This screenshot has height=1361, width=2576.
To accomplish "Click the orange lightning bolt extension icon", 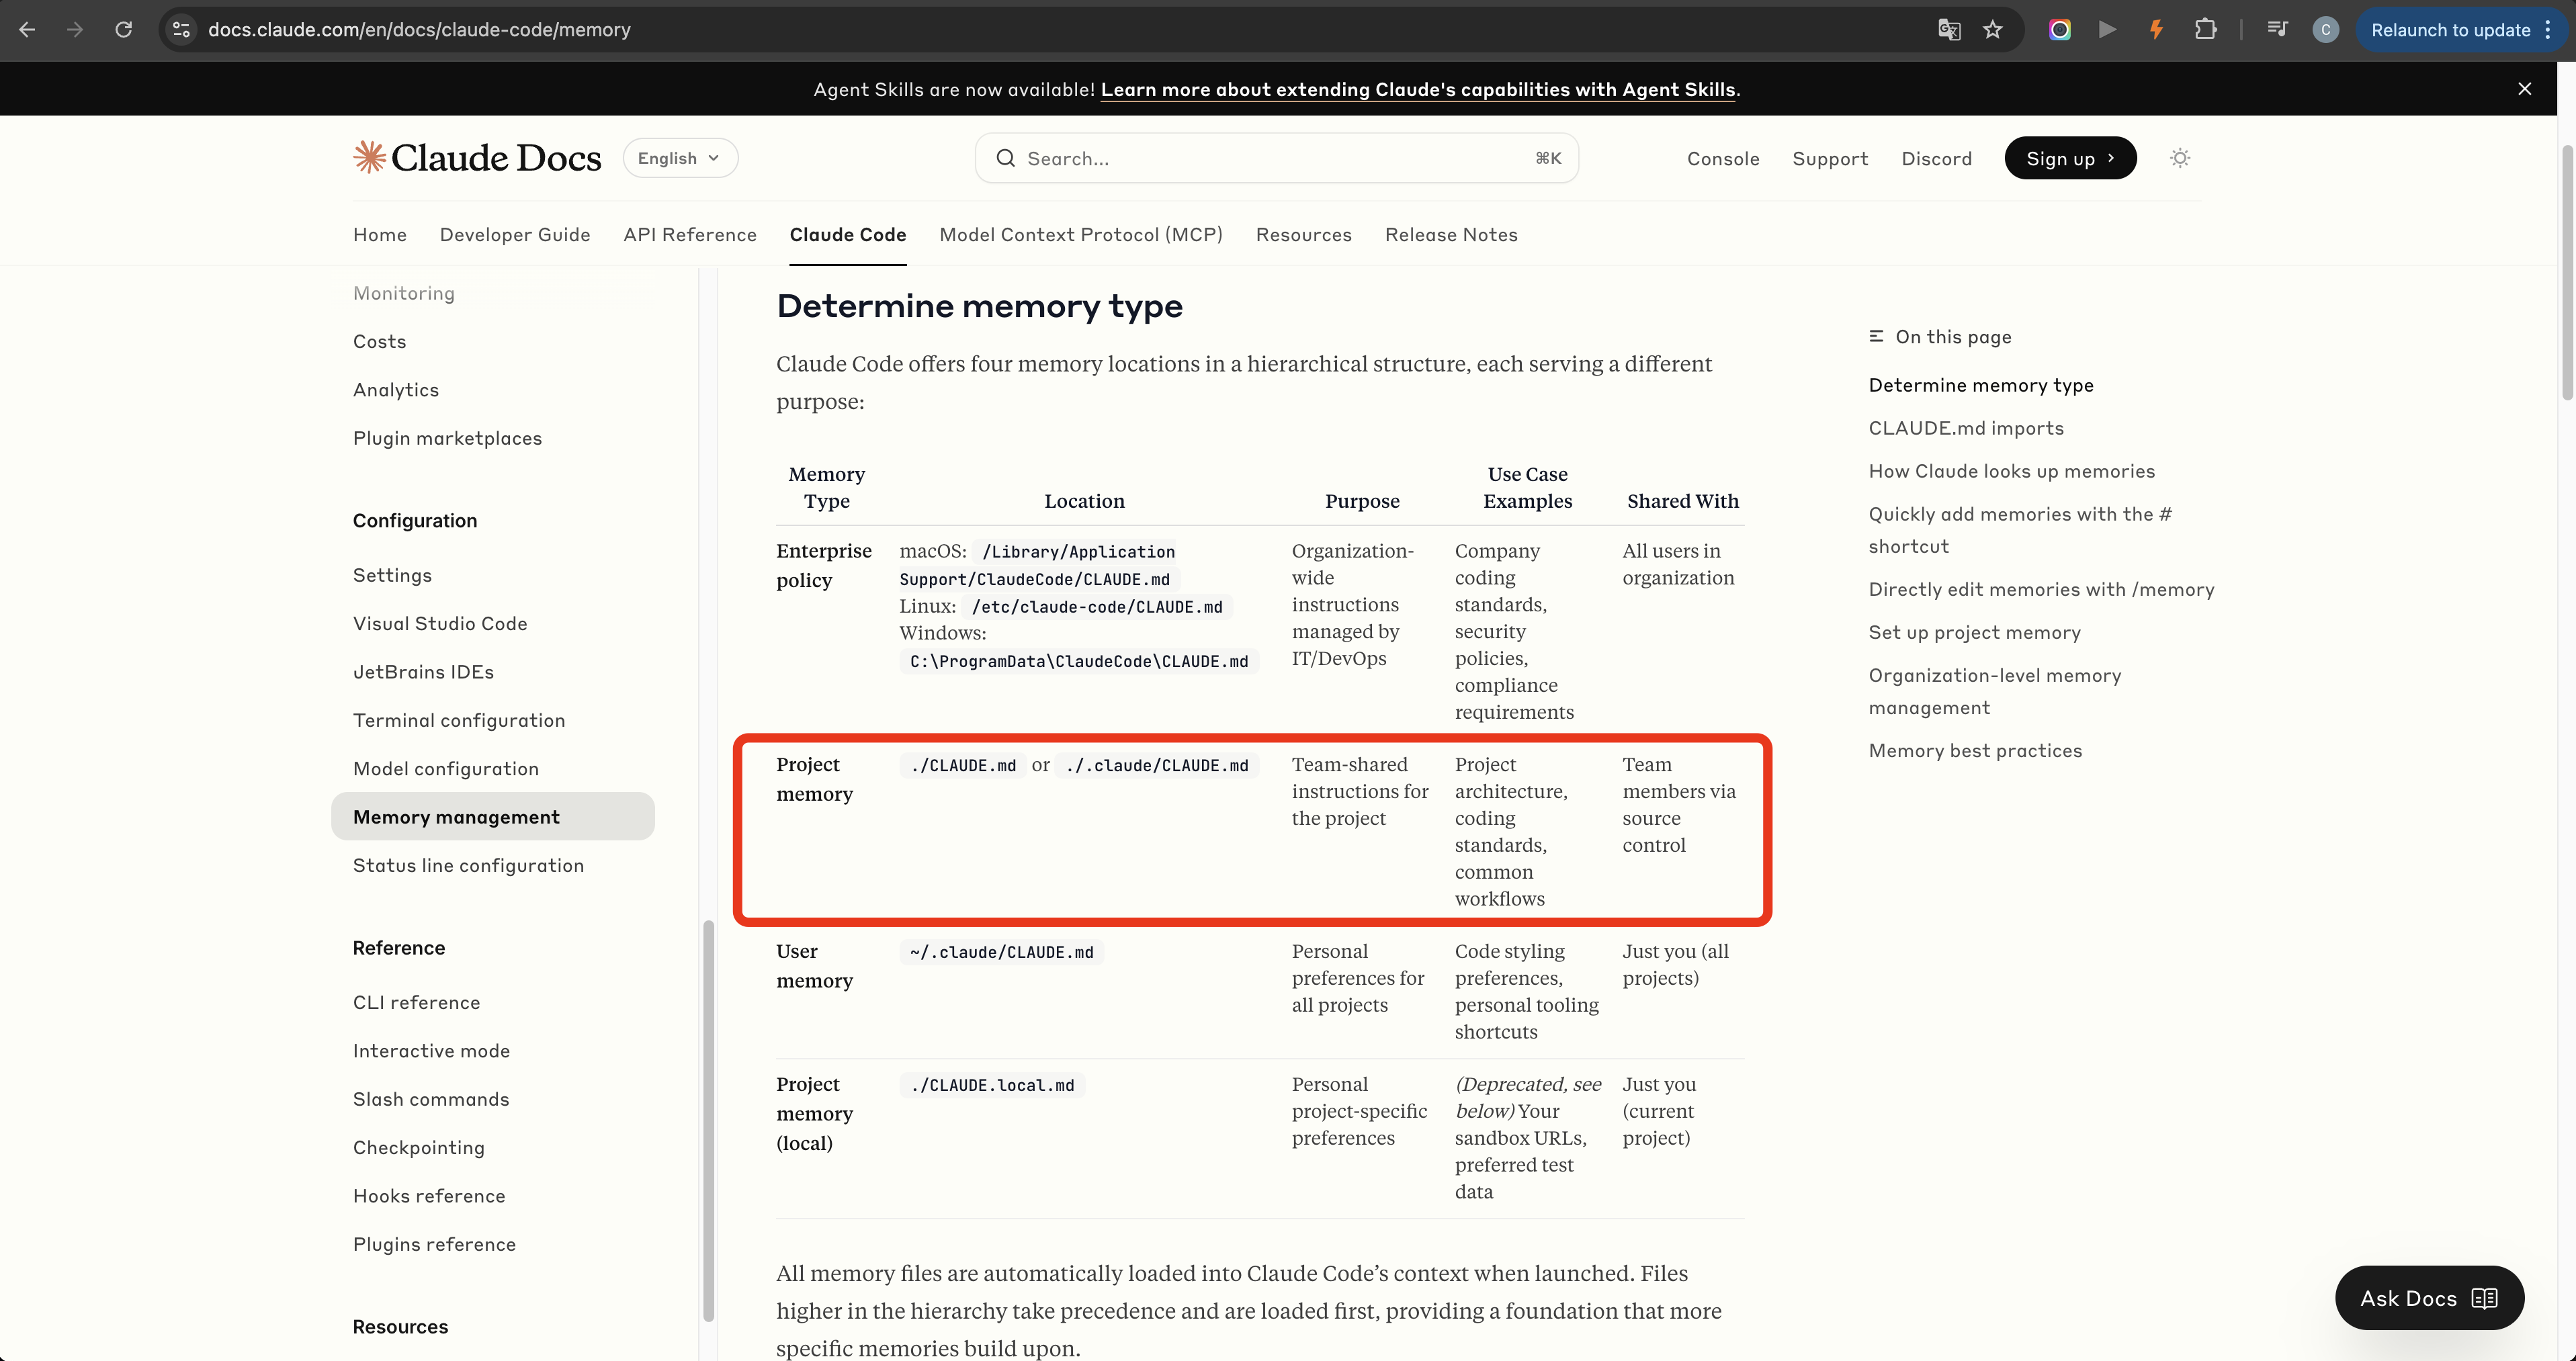I will 2156,30.
